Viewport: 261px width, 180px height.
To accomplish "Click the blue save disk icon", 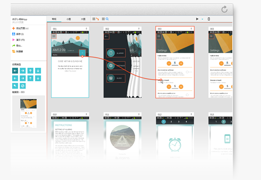I will pyautogui.click(x=14, y=34).
